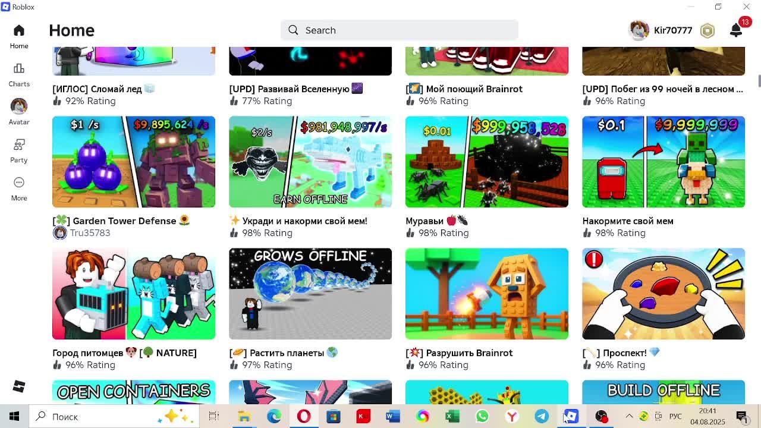Image resolution: width=761 pixels, height=428 pixels.
Task: Expand the system tray hidden icons chevron
Action: 629,416
